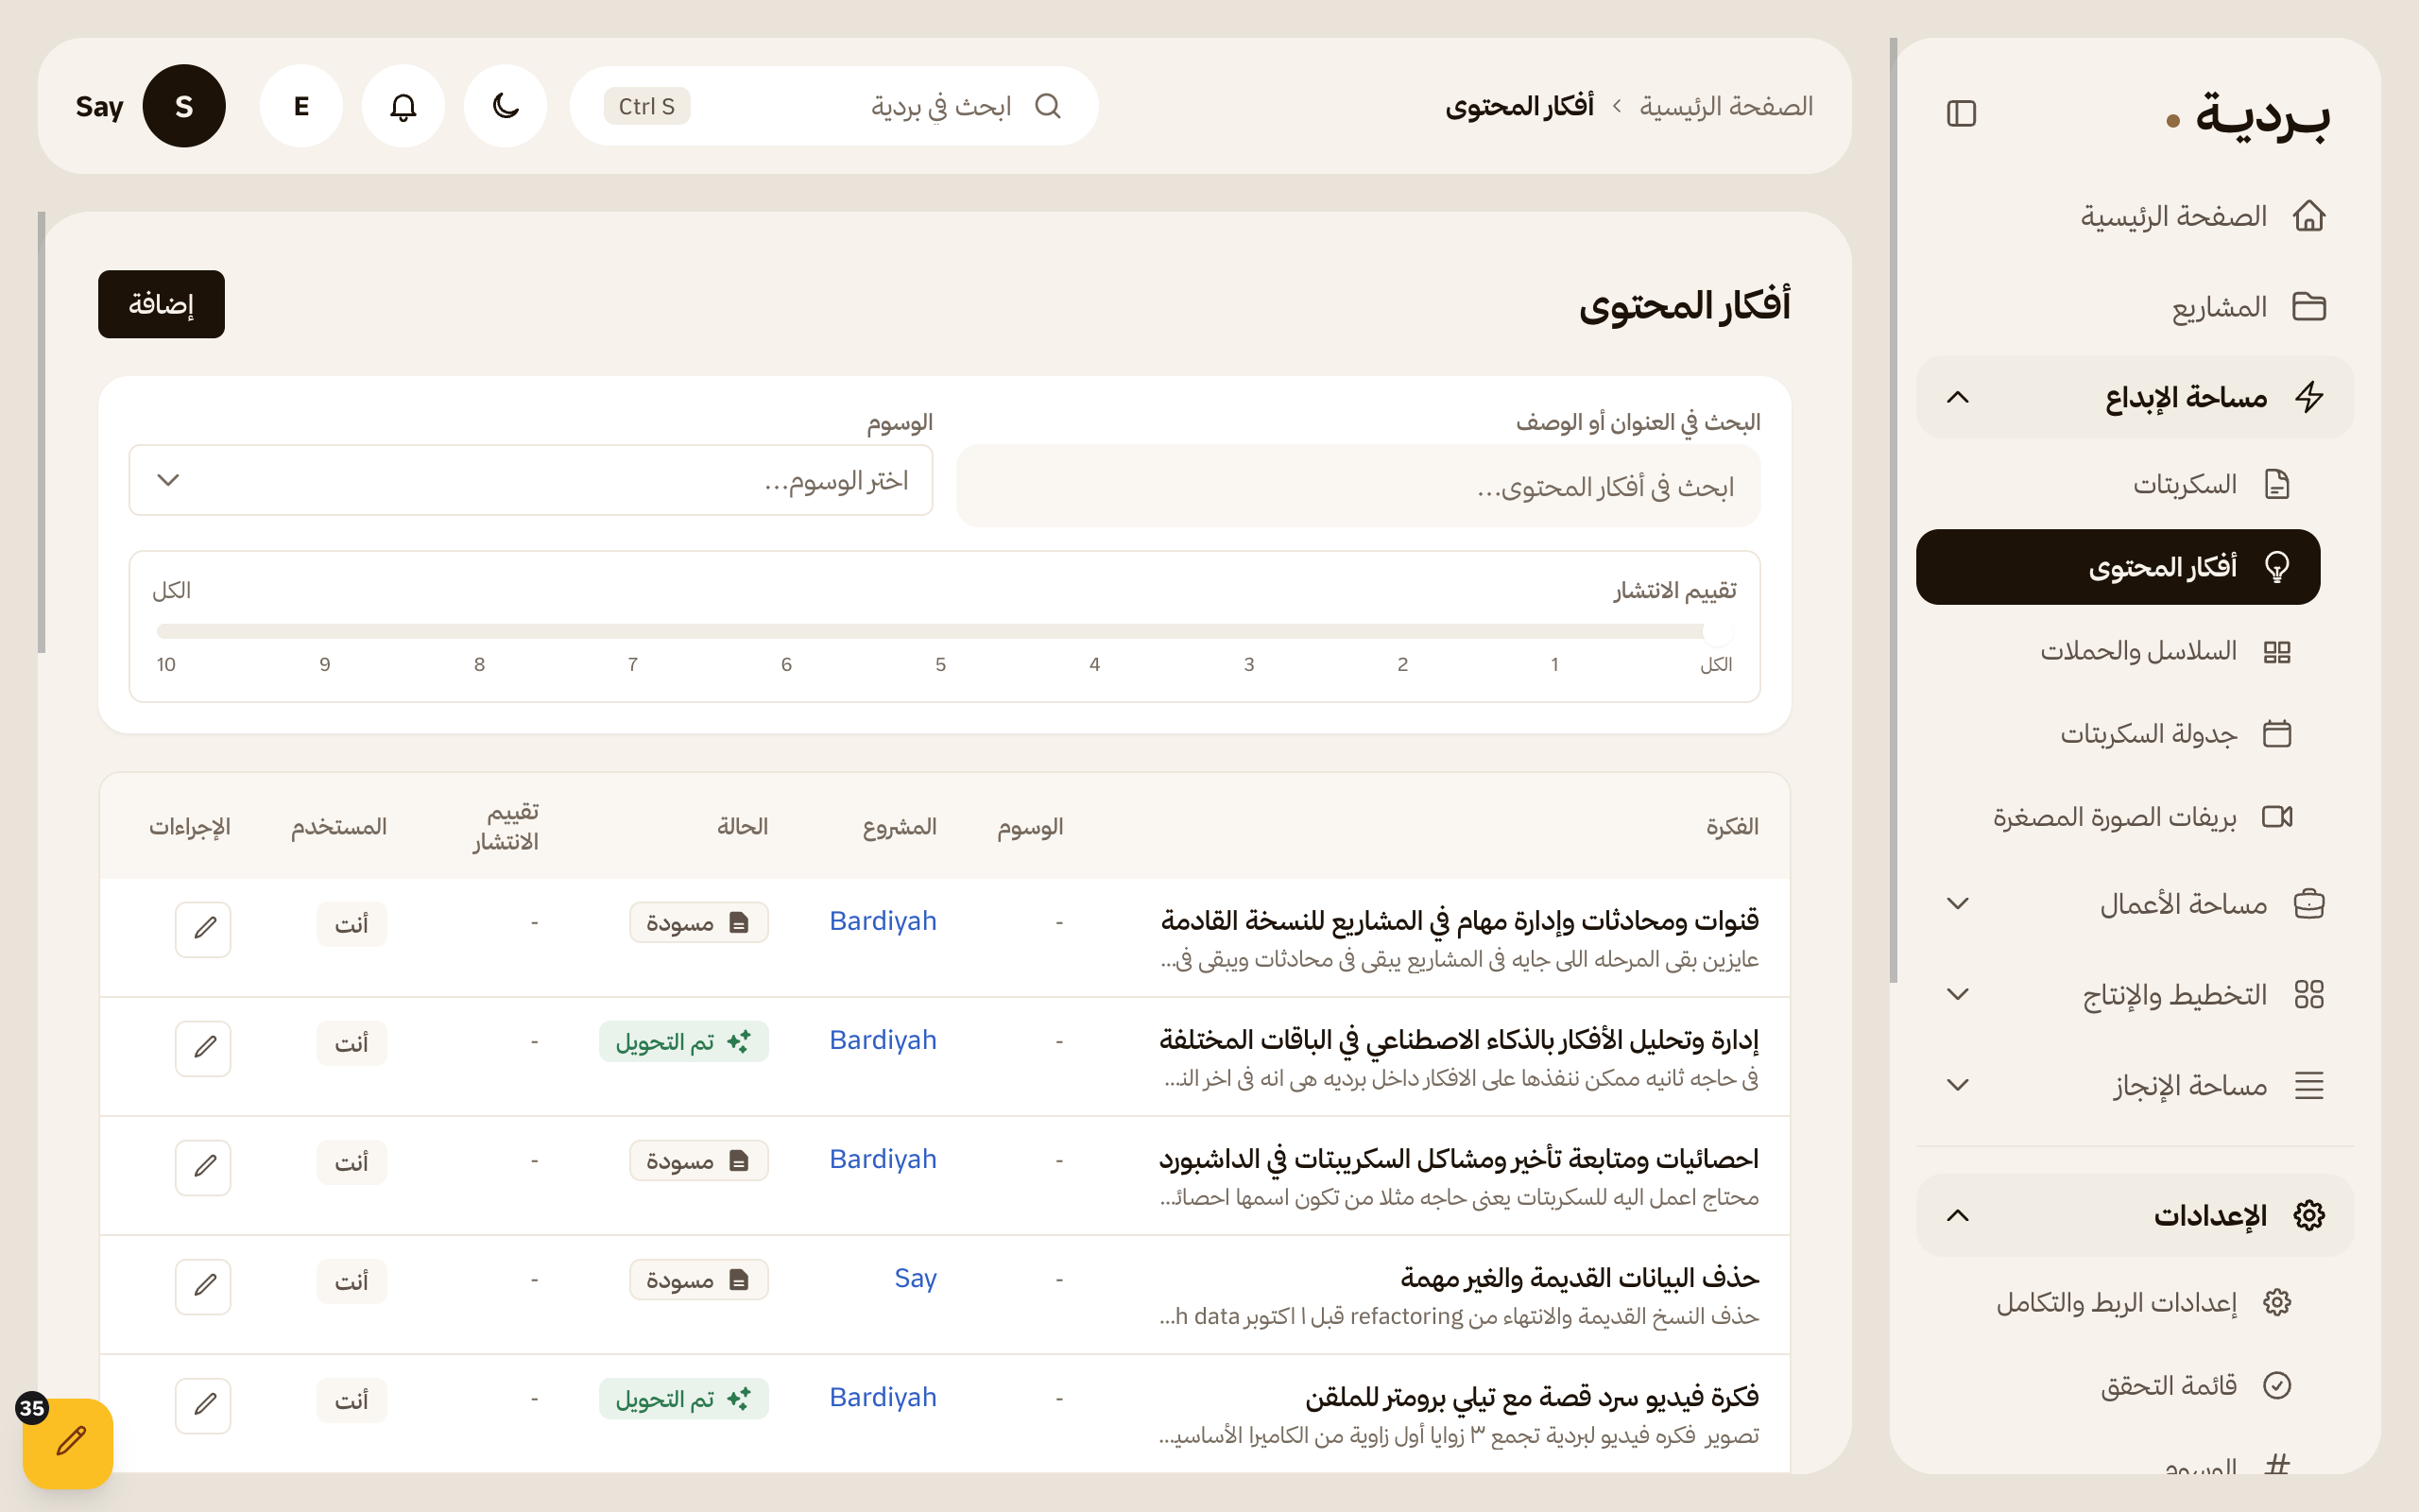Set the تقييم الانتشار slider to 5
The image size is (2419, 1512).
click(940, 632)
